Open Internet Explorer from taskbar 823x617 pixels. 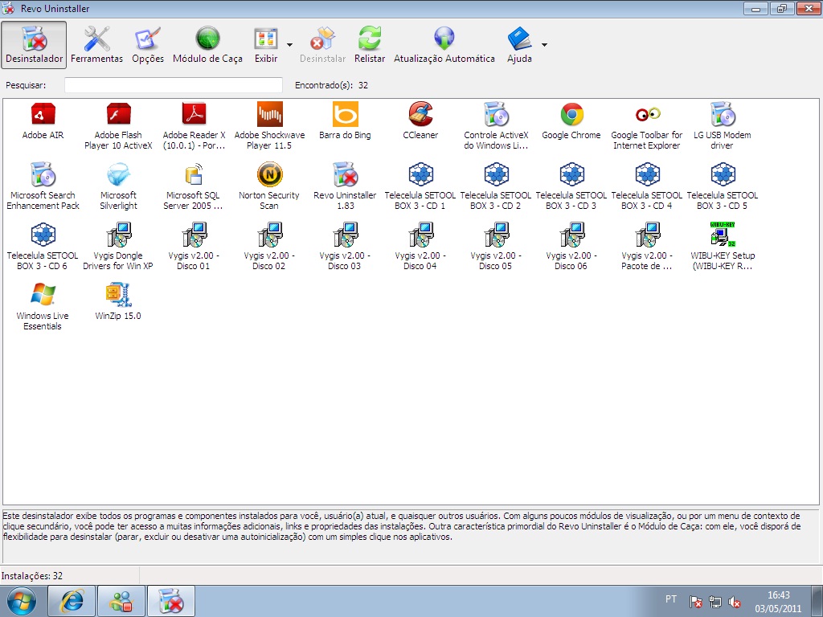click(72, 601)
